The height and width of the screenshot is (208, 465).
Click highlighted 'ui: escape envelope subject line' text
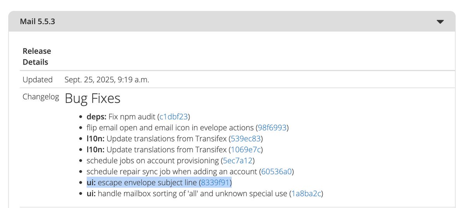pos(142,182)
